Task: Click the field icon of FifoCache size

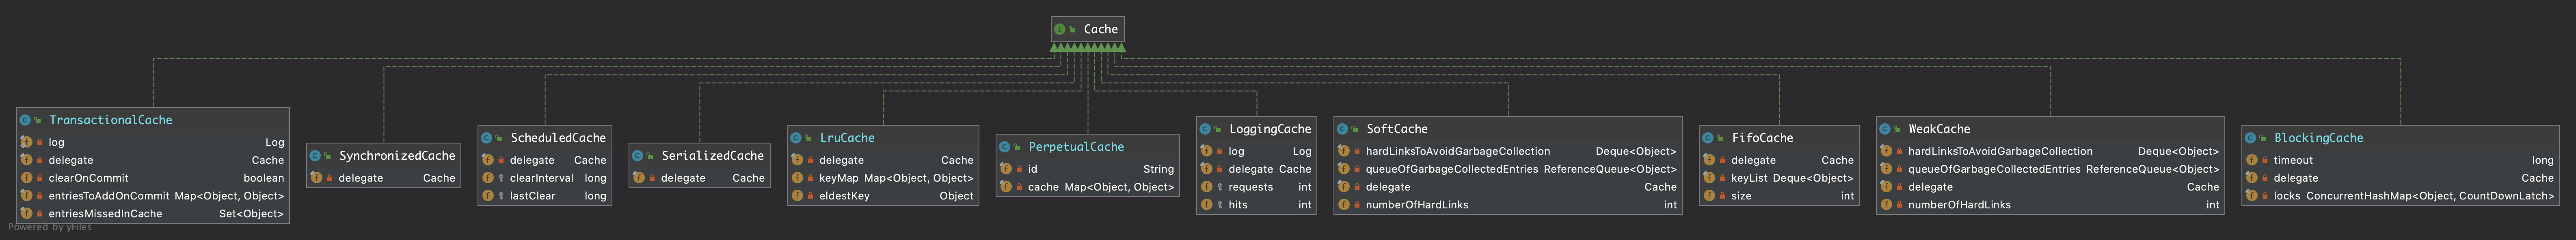Action: 1709,196
